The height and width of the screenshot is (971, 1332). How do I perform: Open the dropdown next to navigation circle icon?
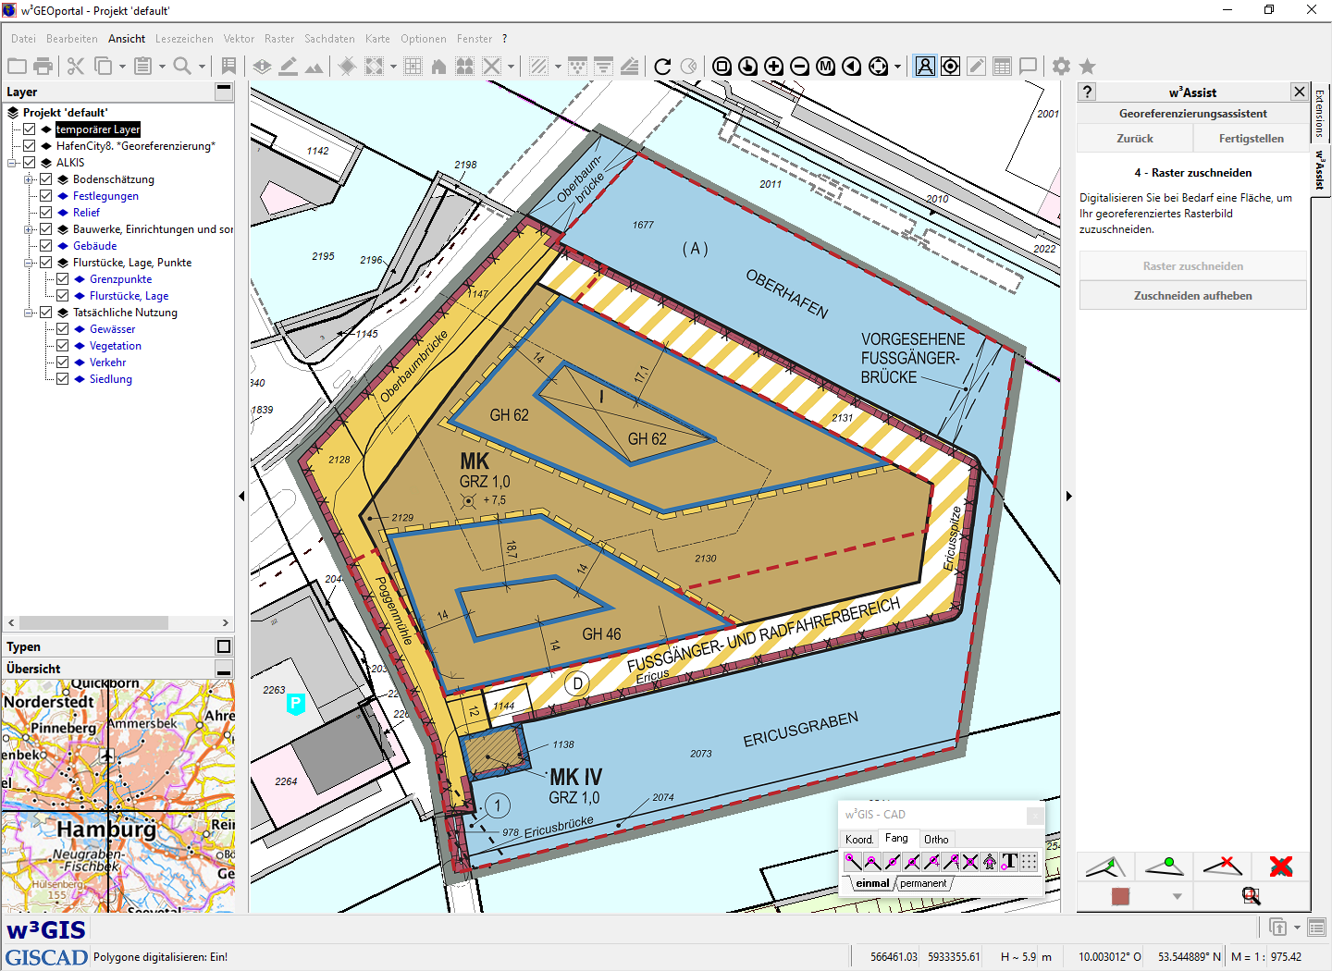[x=897, y=67]
